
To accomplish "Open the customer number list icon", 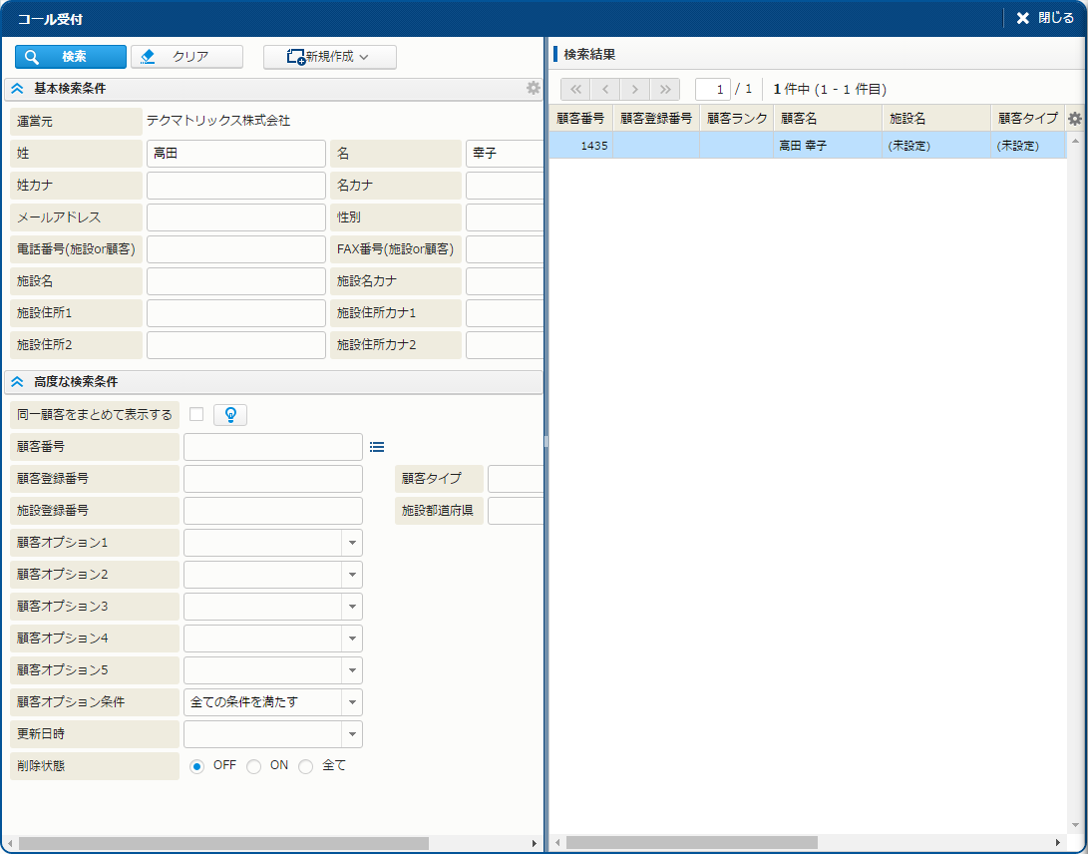I will click(x=377, y=447).
